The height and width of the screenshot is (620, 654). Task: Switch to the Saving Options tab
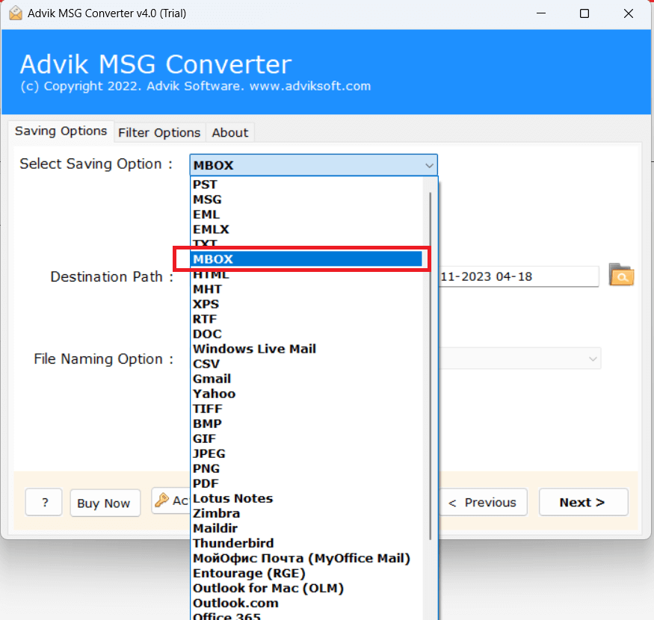coord(61,131)
